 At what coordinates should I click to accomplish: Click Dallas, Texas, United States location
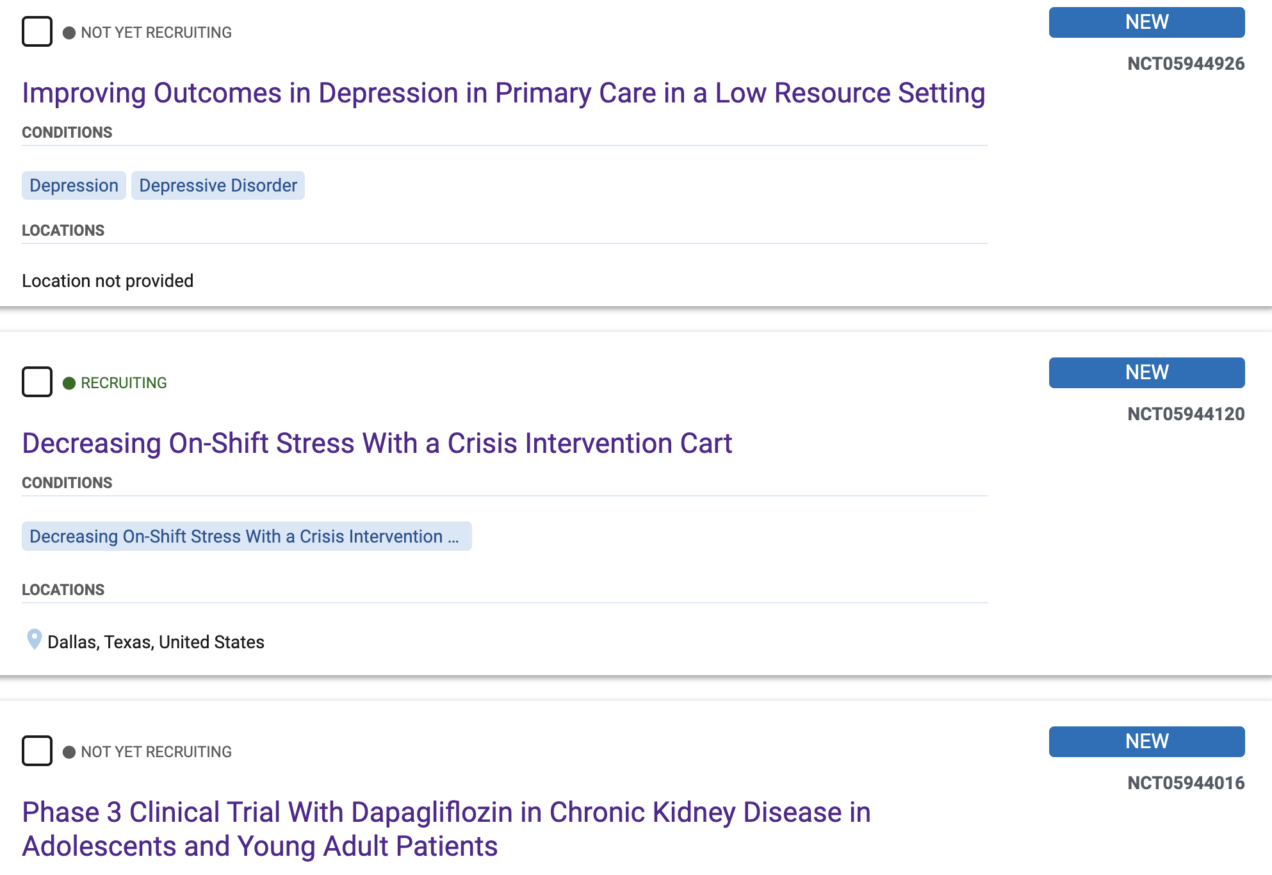click(x=156, y=642)
